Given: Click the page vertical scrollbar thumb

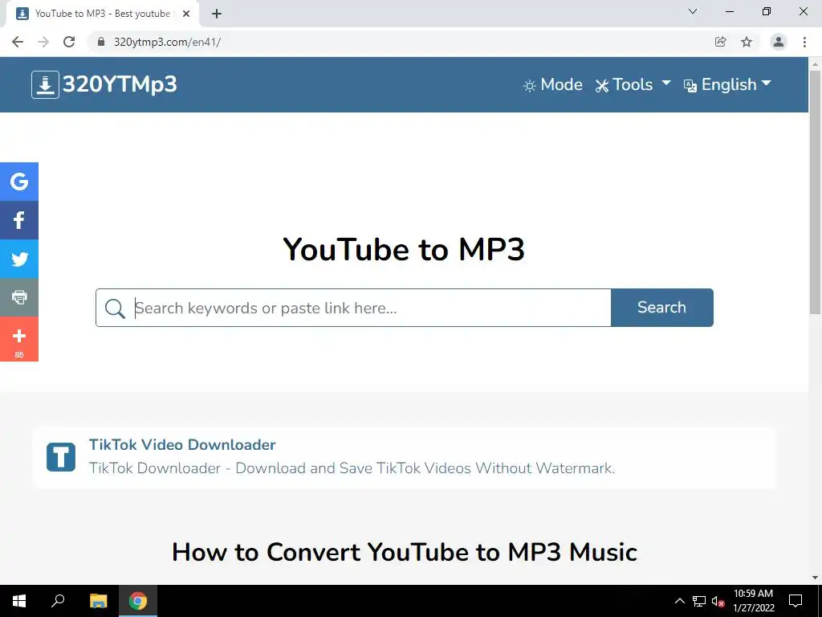Looking at the screenshot, I should [x=816, y=192].
